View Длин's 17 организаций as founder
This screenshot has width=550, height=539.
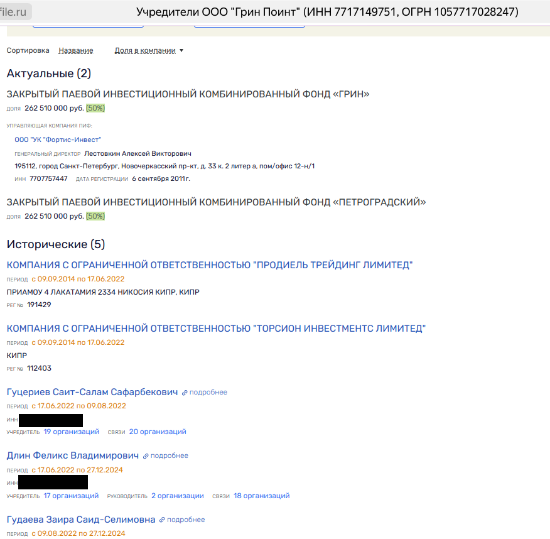click(x=71, y=496)
